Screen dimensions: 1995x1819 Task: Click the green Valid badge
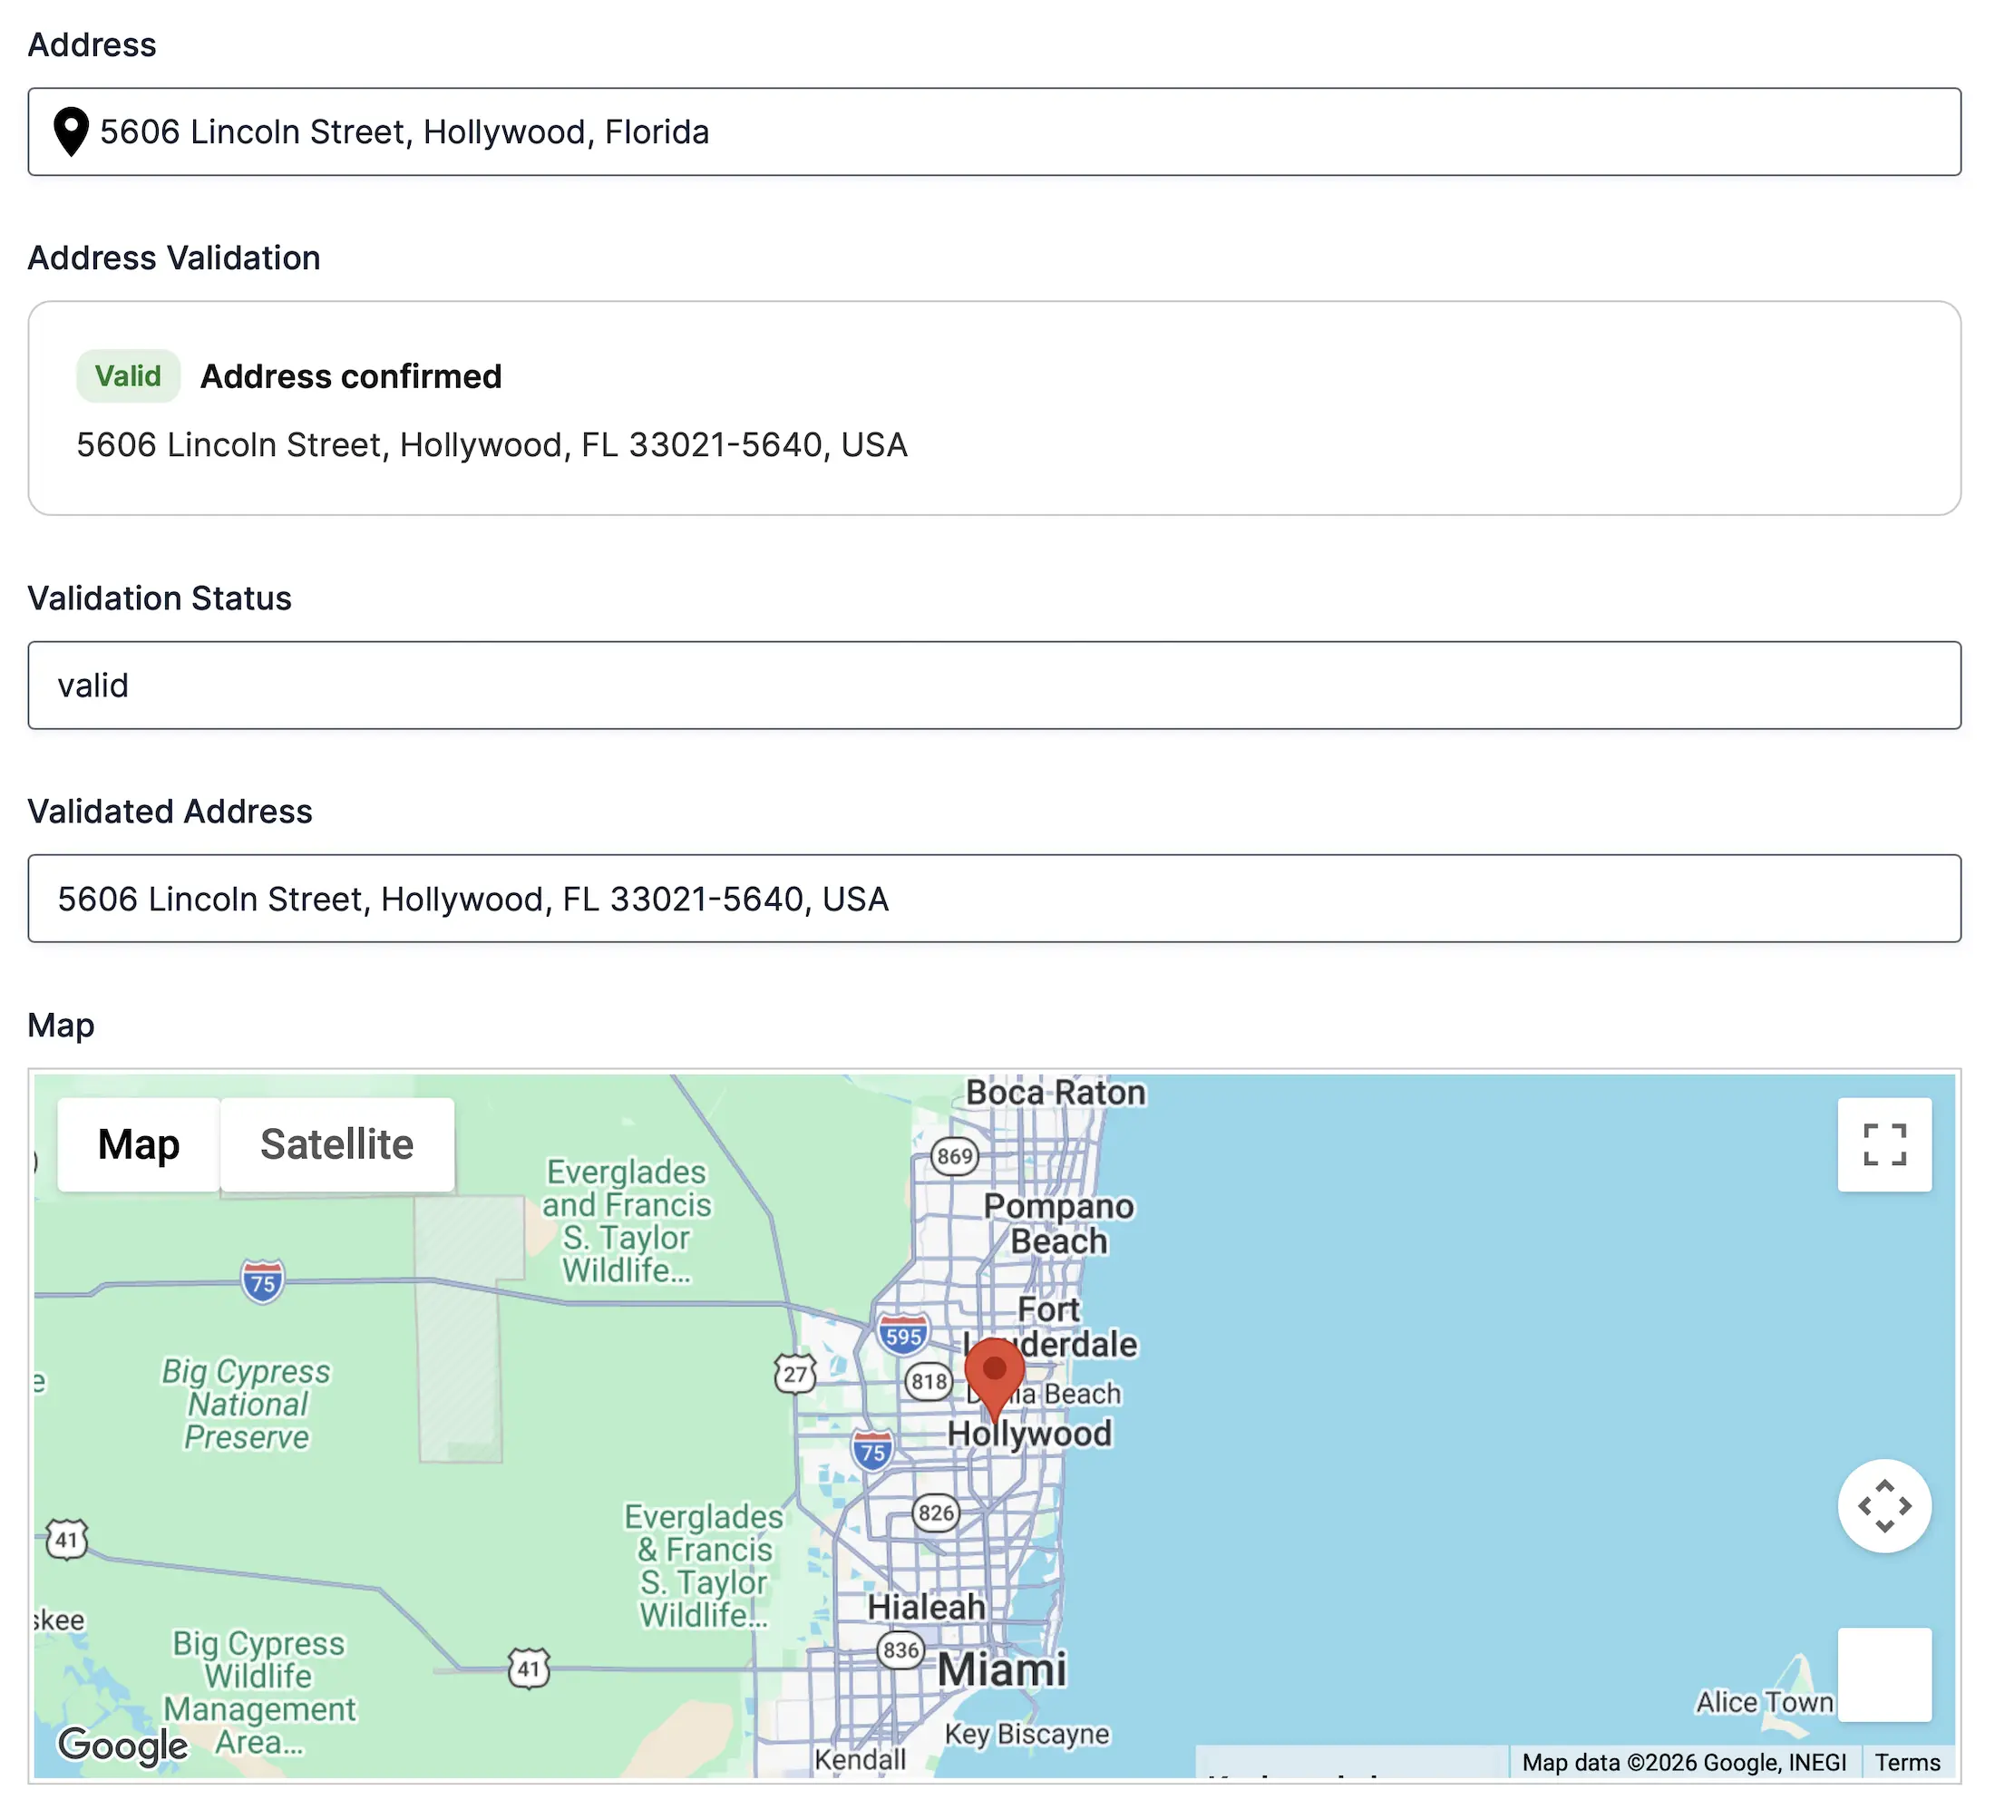click(x=128, y=376)
